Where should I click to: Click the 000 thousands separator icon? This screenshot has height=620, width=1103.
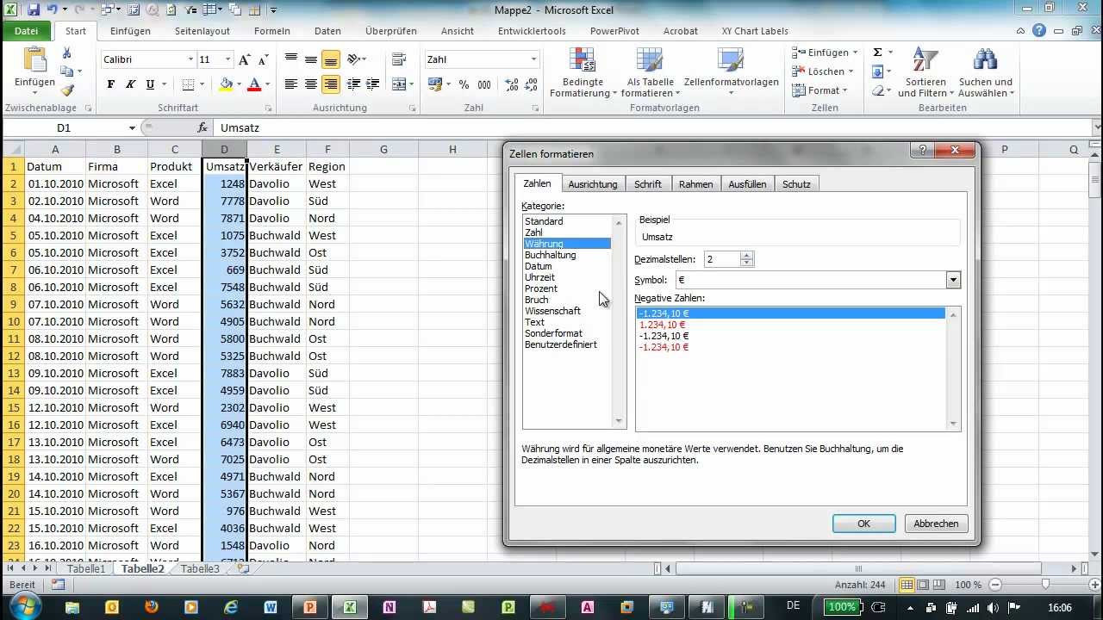[483, 84]
